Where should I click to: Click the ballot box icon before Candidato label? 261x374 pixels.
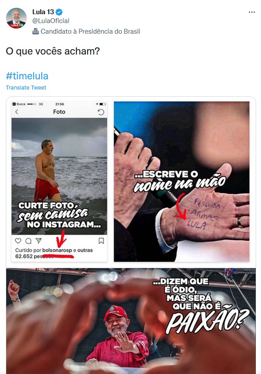point(35,31)
